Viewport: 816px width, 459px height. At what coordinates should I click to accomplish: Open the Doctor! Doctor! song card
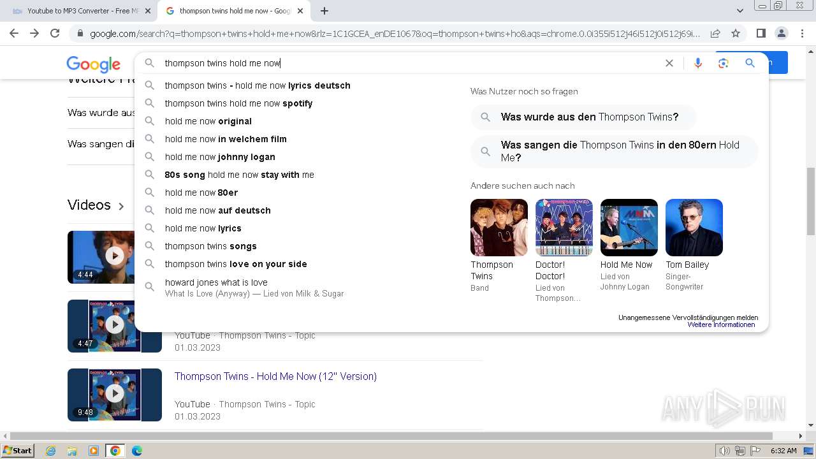click(564, 251)
